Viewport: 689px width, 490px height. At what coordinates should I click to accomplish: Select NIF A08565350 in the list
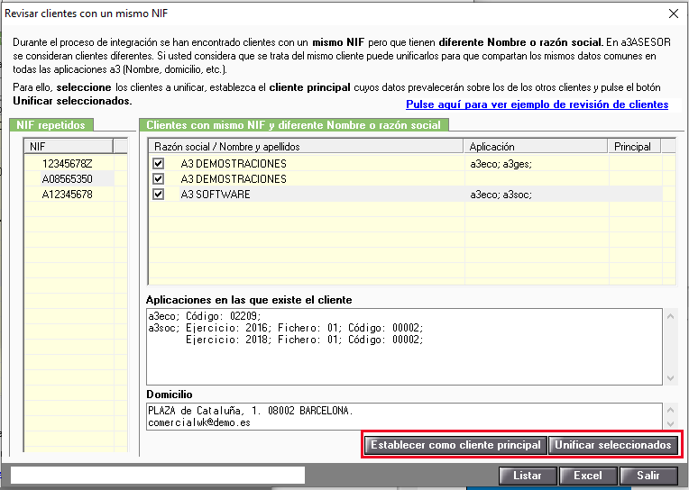(68, 179)
